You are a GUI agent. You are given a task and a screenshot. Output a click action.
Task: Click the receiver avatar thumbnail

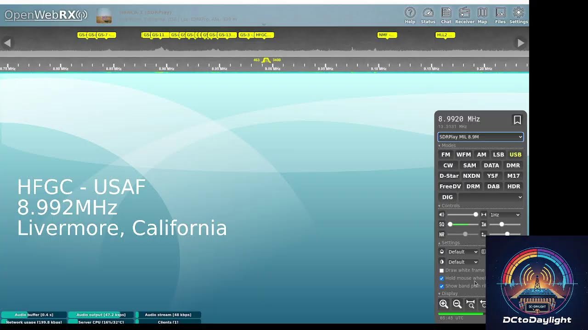point(104,16)
